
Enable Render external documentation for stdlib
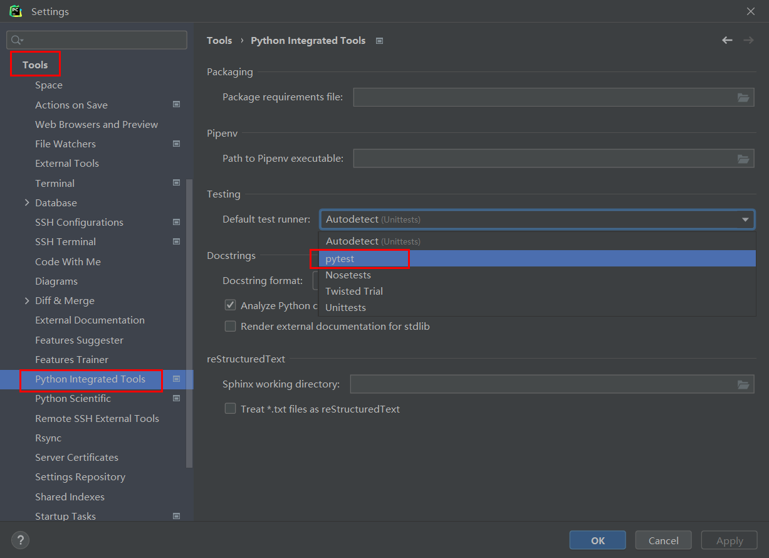(231, 326)
